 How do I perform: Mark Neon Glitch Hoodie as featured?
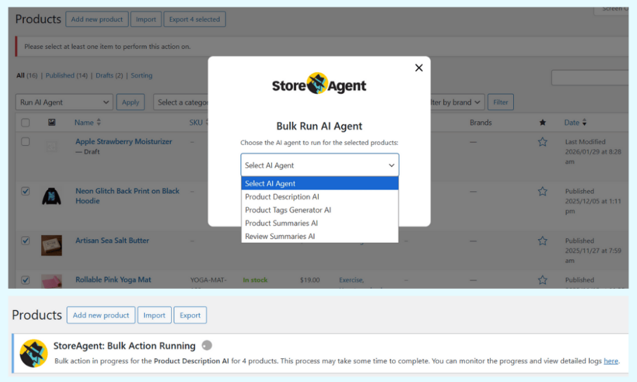point(542,191)
